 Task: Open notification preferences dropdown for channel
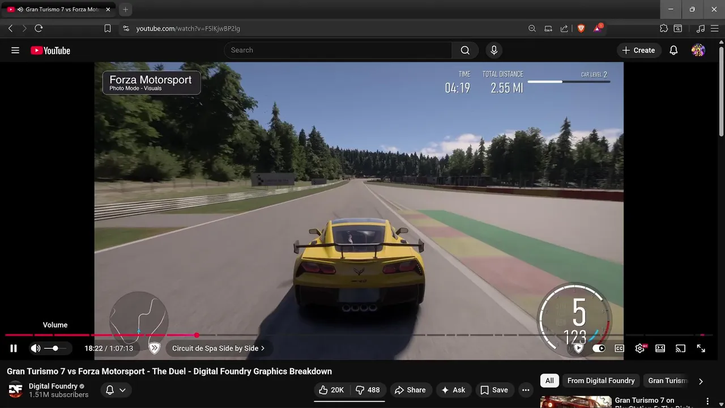116,390
